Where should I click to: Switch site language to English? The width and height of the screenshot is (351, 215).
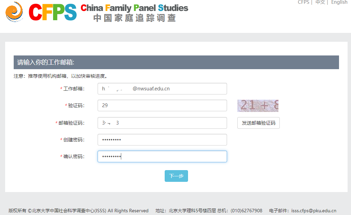(x=339, y=2)
